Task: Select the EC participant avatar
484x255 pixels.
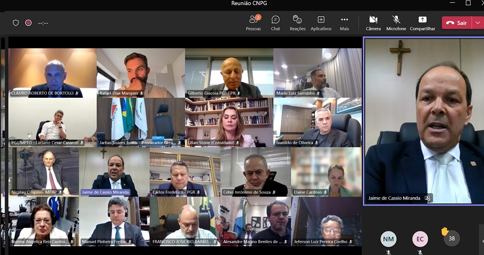Action: pyautogui.click(x=420, y=239)
